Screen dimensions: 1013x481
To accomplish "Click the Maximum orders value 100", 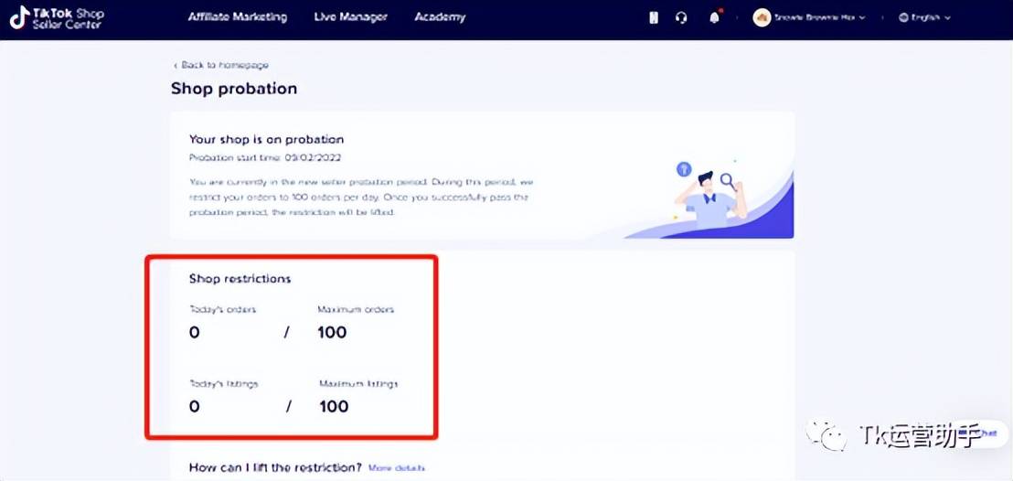I will coord(332,332).
